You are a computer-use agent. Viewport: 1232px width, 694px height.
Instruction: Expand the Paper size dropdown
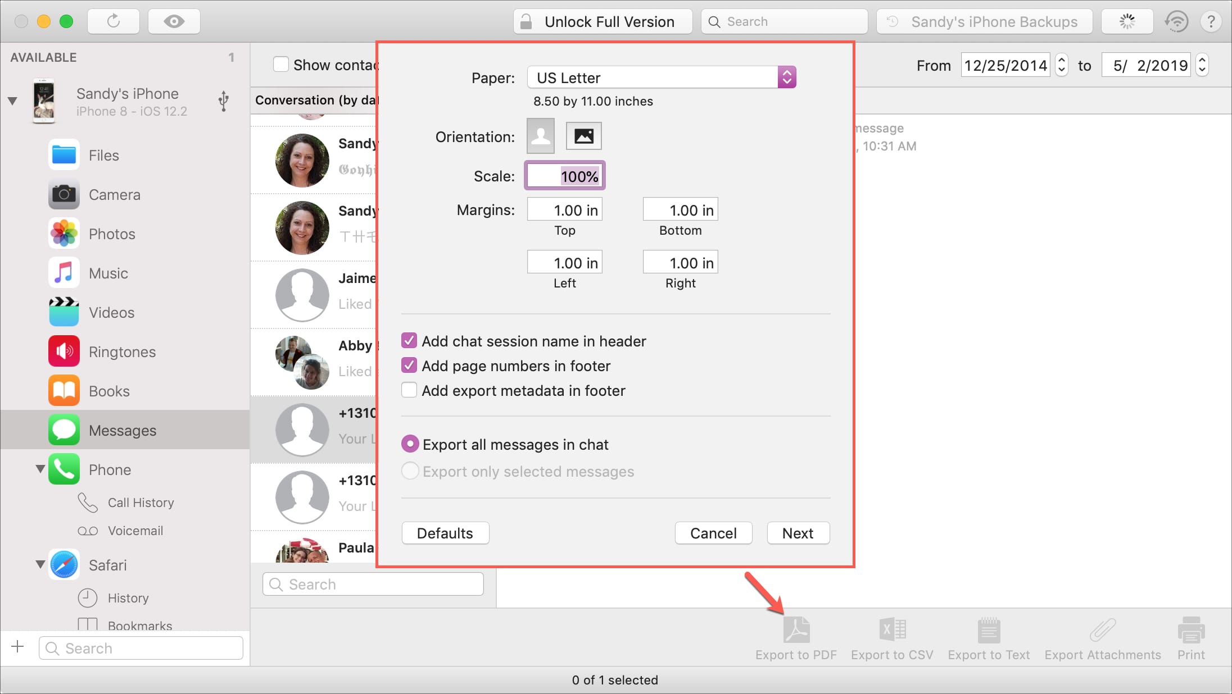[785, 78]
